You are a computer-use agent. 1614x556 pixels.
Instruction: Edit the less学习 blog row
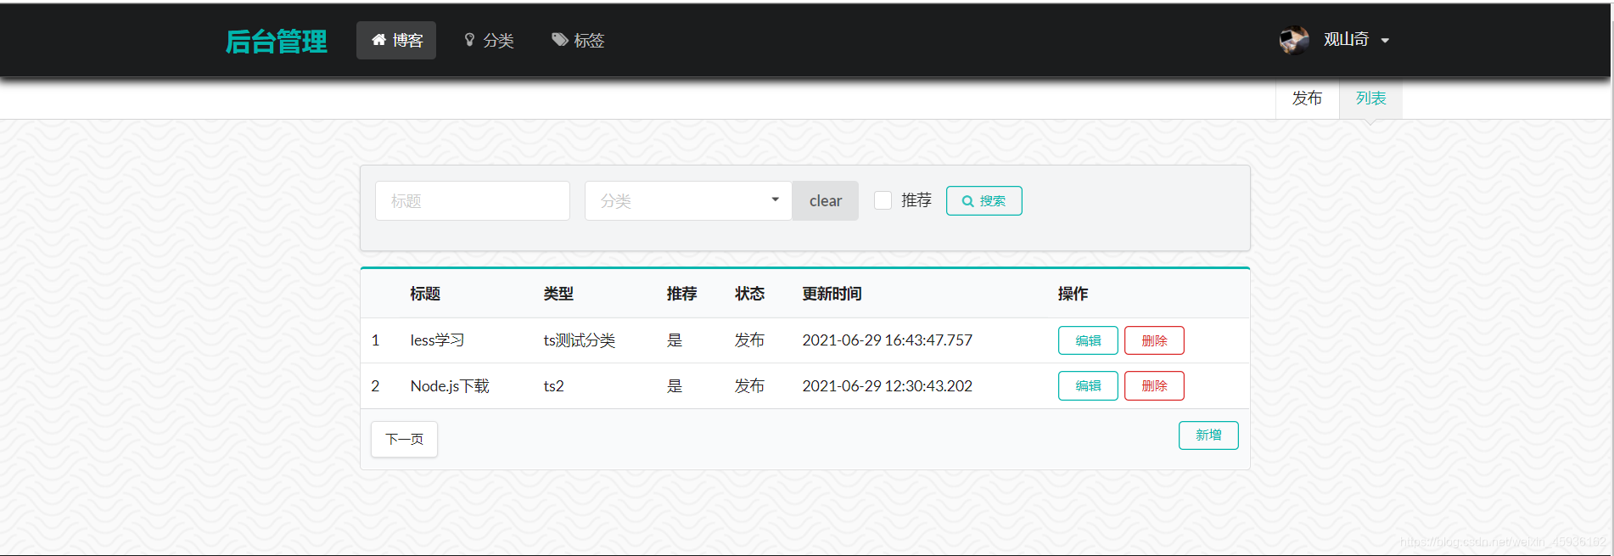(x=1088, y=340)
